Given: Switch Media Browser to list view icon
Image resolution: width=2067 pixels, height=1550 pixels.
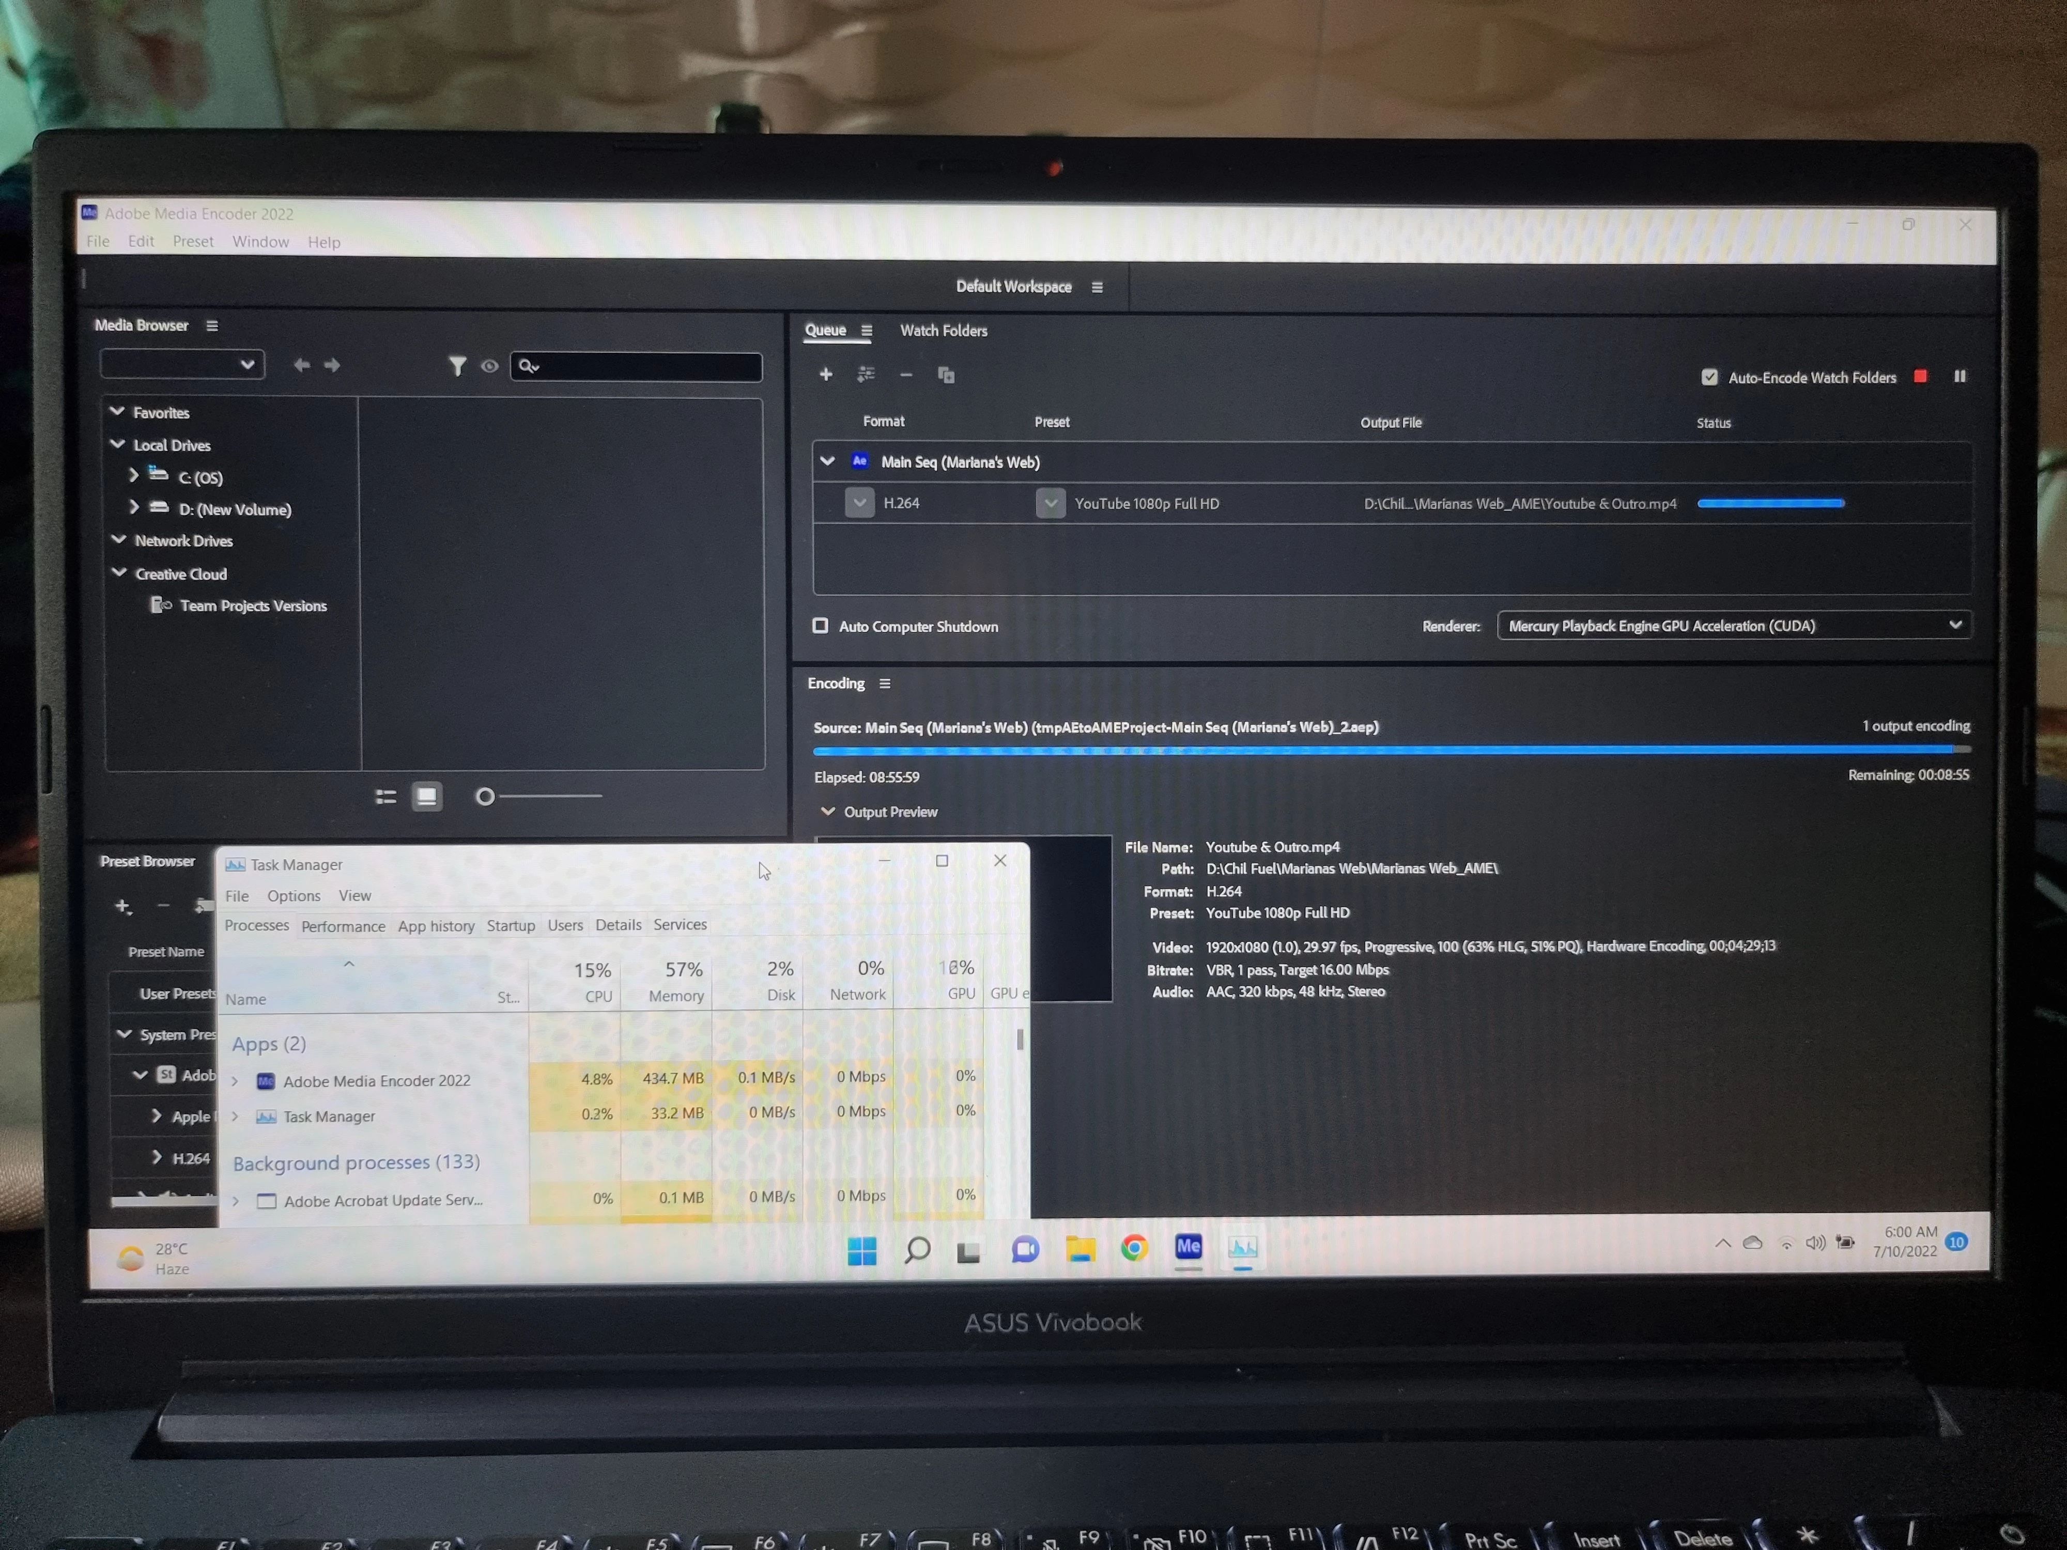Looking at the screenshot, I should pos(386,796).
